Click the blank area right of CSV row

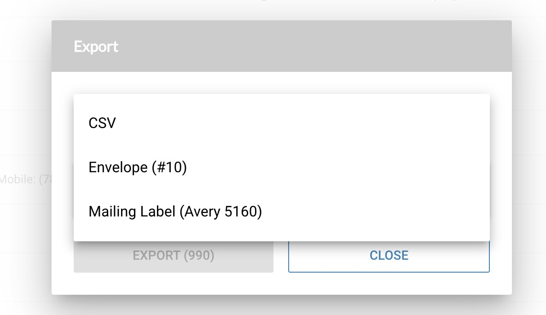[x=303, y=123]
